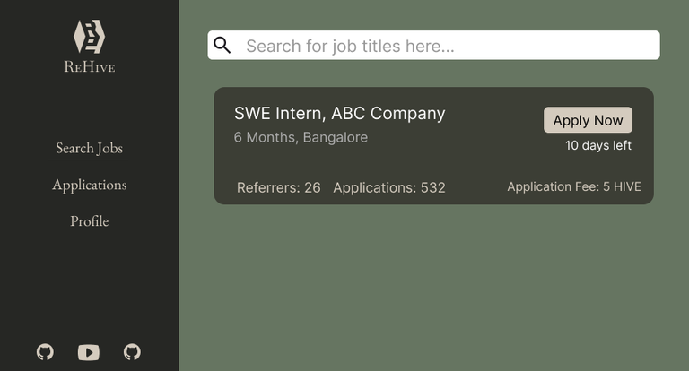Open the SWE Intern job card
This screenshot has height=371, width=689.
[433, 146]
